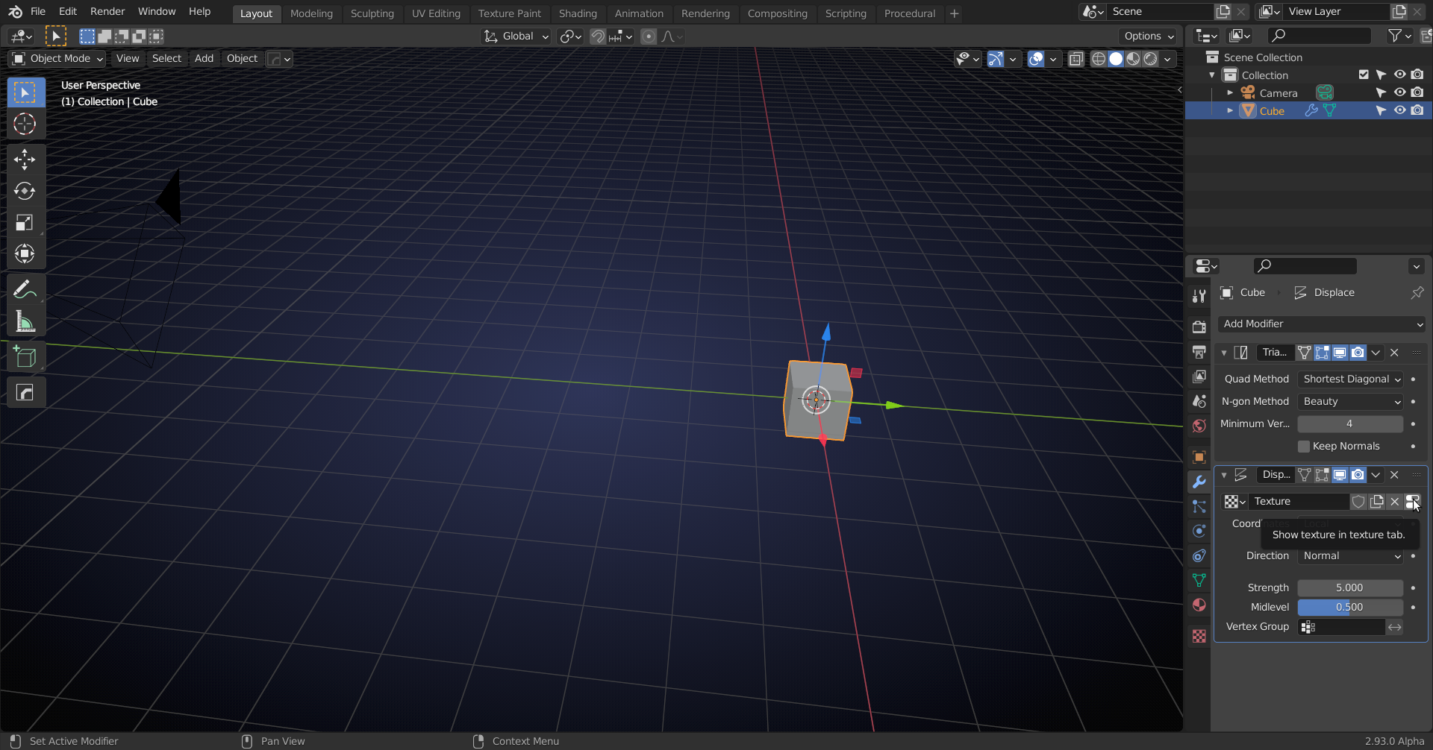Activate the Move tool
This screenshot has height=750, width=1433.
(25, 159)
